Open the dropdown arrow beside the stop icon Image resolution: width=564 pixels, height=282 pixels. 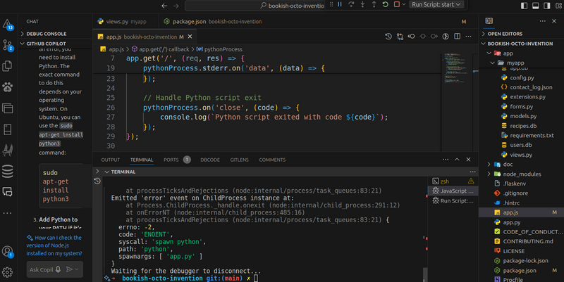(x=403, y=5)
